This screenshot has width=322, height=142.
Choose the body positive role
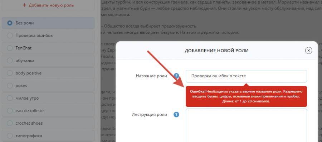click(x=48, y=73)
